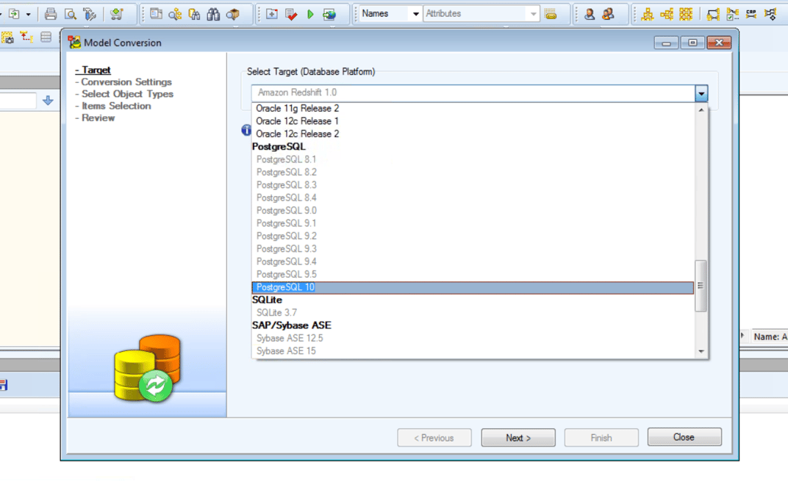Select PostgreSQL 8.3 in the list
This screenshot has width=788, height=498.
point(473,185)
